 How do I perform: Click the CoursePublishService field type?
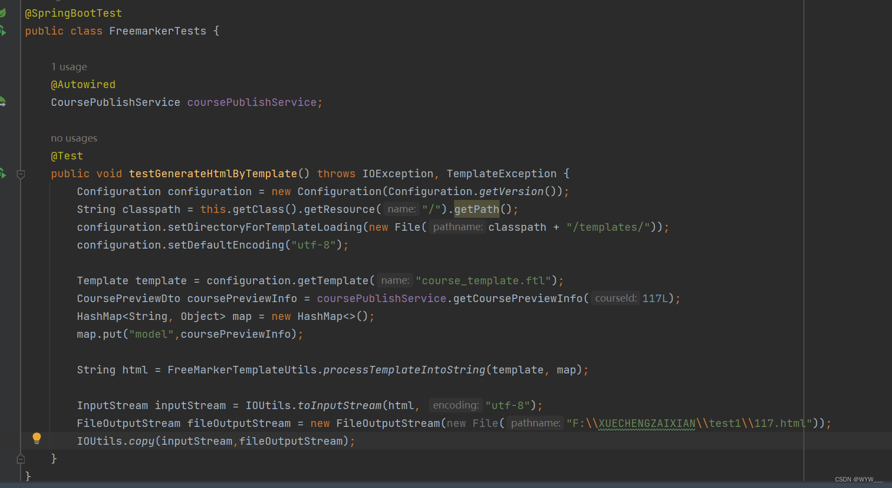(x=116, y=102)
